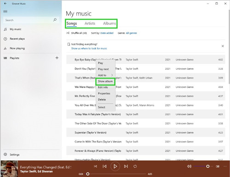Adjust the volume slider
Image resolution: width=230 pixels, height=177 pixels.
click(x=203, y=166)
